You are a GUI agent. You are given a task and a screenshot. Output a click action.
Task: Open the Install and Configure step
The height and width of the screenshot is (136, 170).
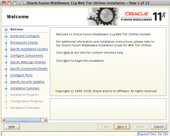coord(25,36)
